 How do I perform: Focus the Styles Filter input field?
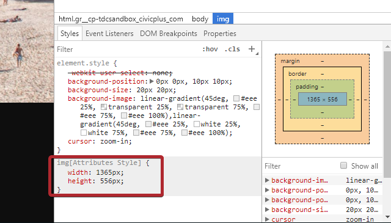pos(127,49)
